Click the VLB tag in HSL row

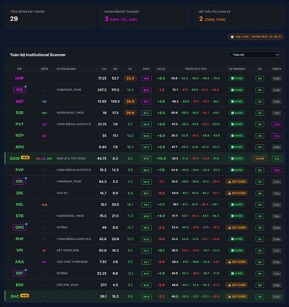tap(44, 204)
